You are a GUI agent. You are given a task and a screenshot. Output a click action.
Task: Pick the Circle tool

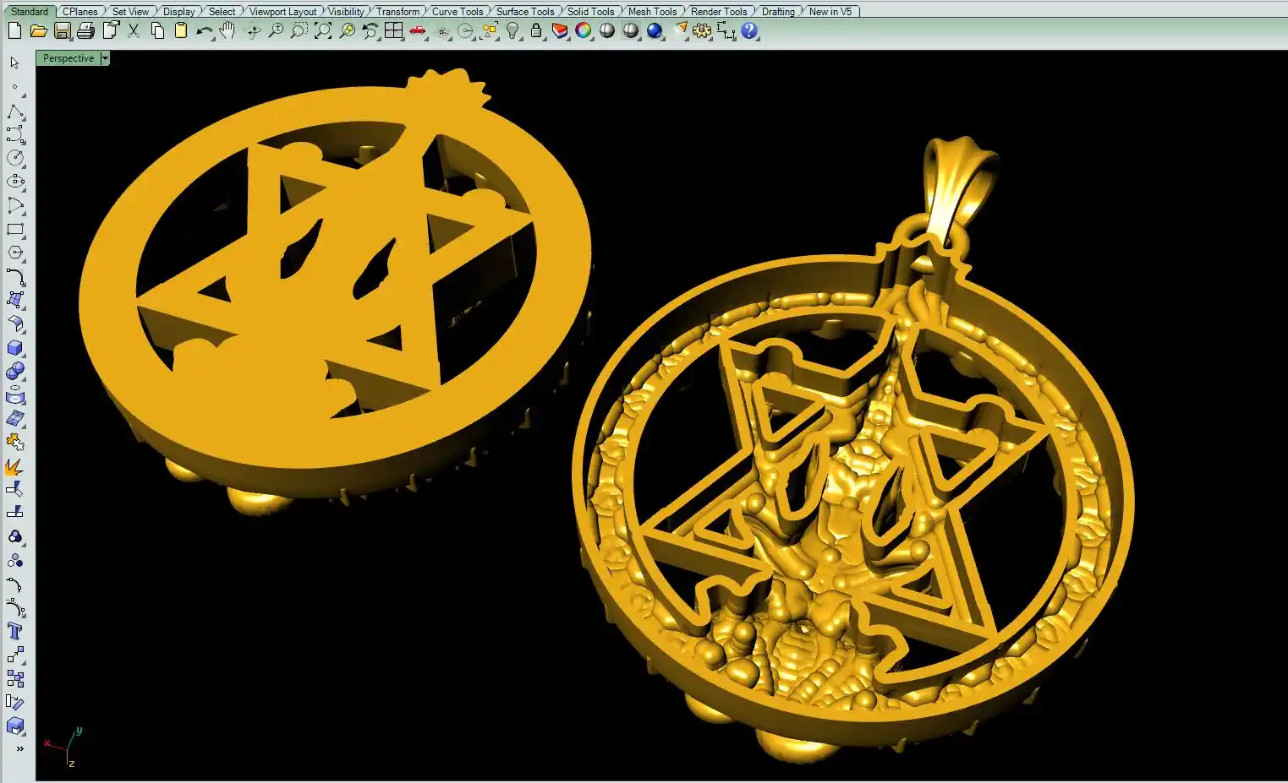[15, 158]
